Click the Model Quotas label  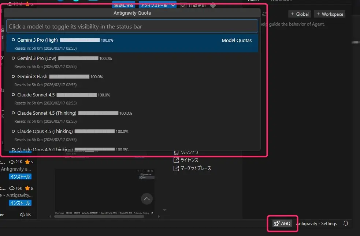237,40
